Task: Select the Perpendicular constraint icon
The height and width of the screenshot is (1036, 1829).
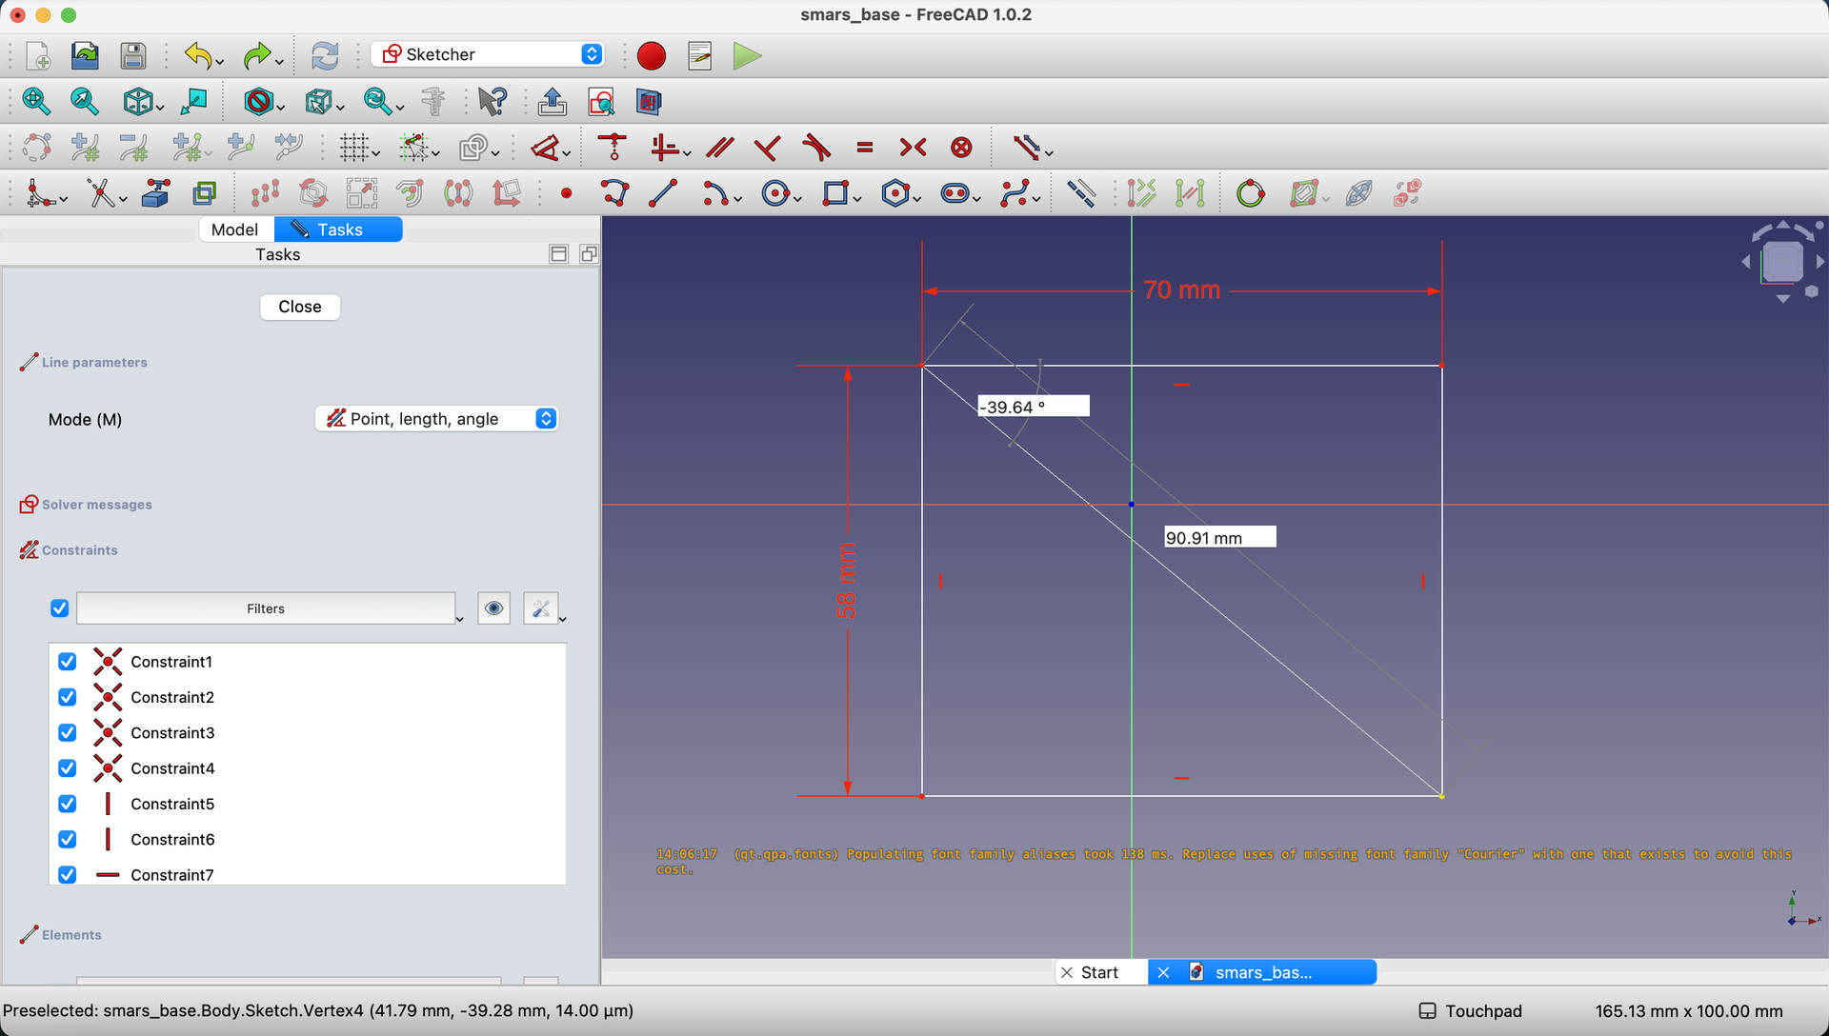Action: (x=767, y=147)
